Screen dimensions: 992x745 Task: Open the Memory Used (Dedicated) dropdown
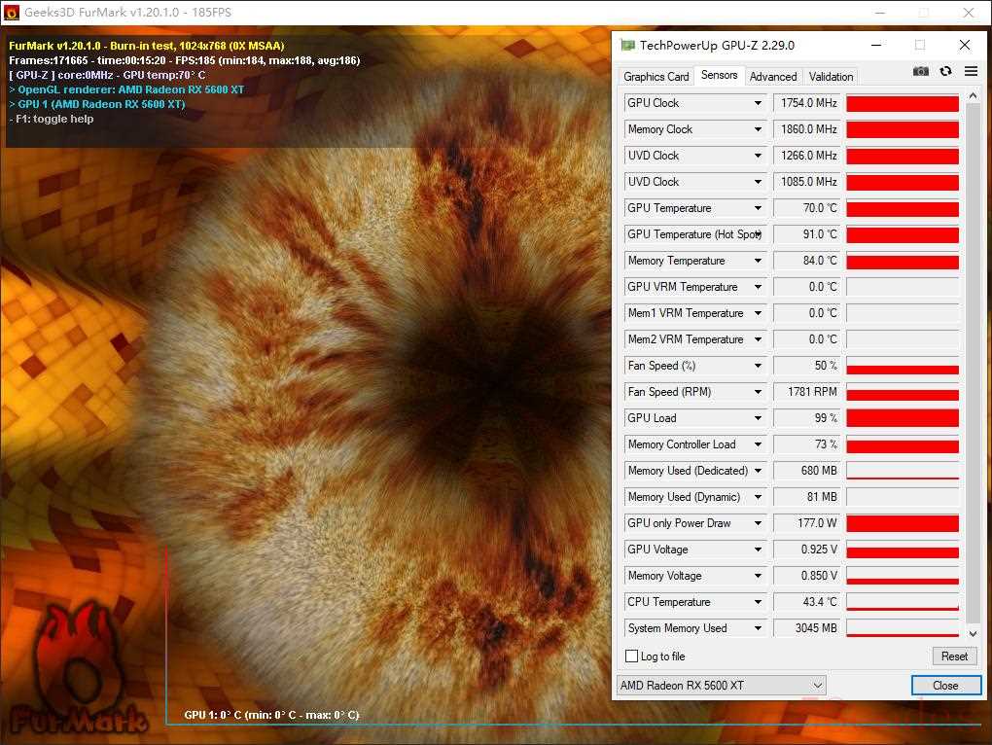758,471
